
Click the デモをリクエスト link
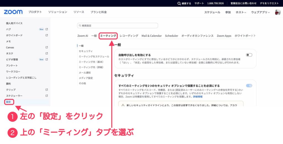click(269, 3)
